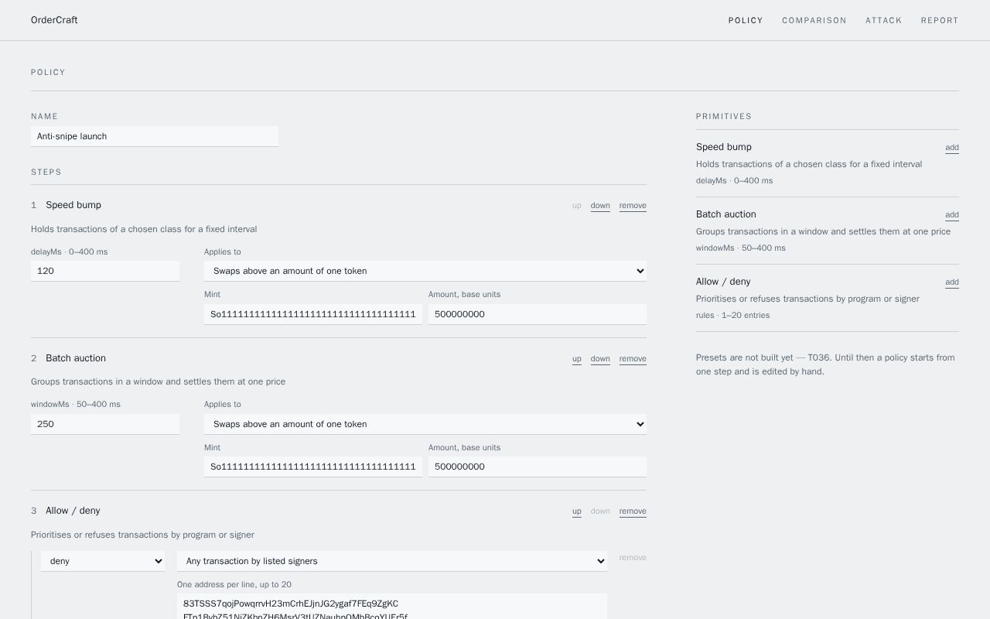Screen dimensions: 990x619
Task: Edit the policy Name field
Action: [155, 136]
